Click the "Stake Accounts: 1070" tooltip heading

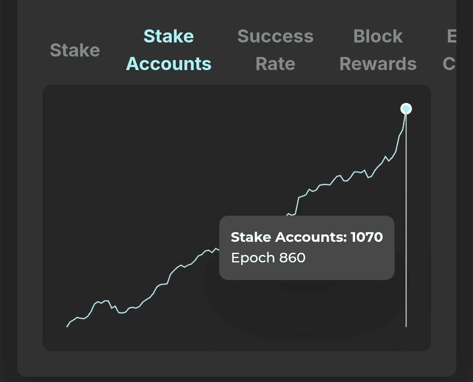click(x=307, y=237)
